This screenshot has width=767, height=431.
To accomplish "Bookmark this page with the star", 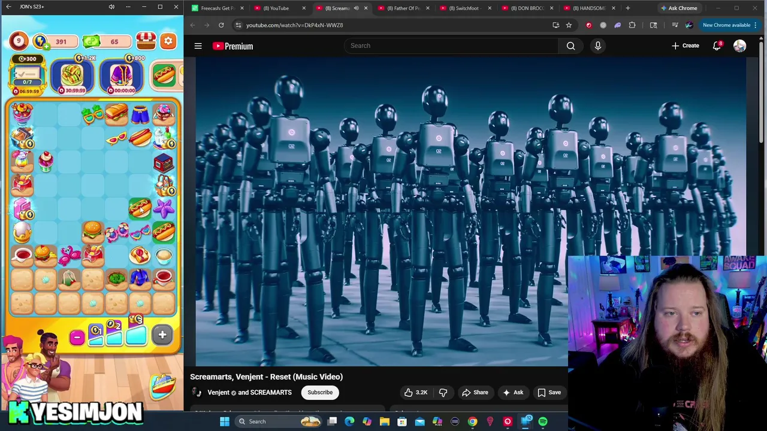I will [x=569, y=25].
